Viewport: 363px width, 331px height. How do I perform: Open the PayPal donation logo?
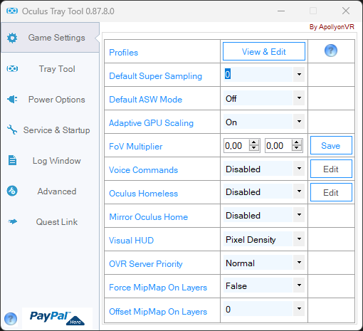[57, 318]
